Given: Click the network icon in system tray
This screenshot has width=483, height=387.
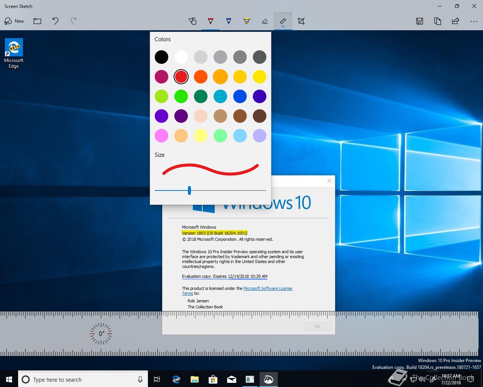Looking at the screenshot, I should tap(413, 379).
